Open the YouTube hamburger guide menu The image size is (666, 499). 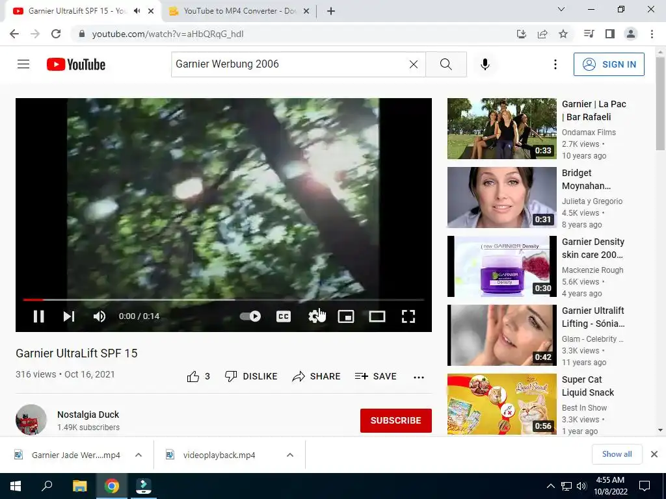[23, 64]
